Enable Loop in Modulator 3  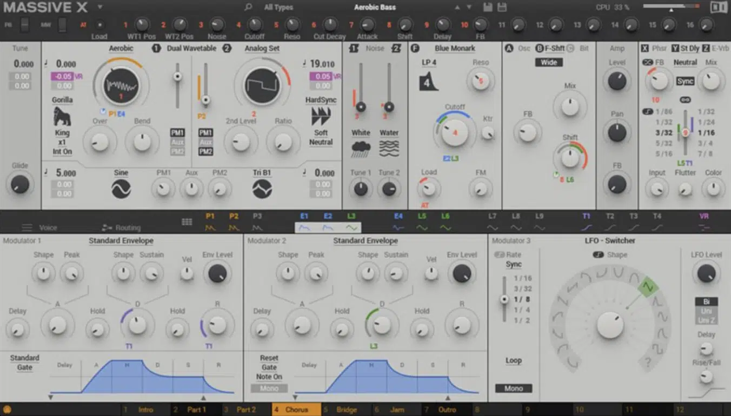coord(513,361)
